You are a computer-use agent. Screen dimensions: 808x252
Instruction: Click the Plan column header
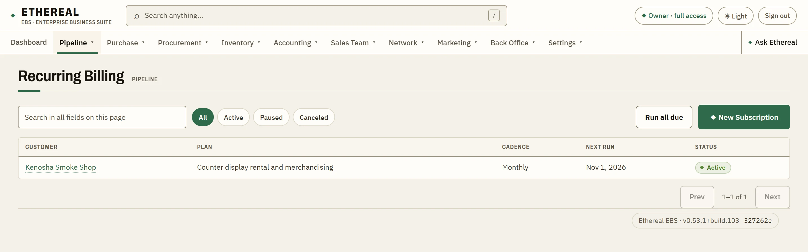click(205, 147)
